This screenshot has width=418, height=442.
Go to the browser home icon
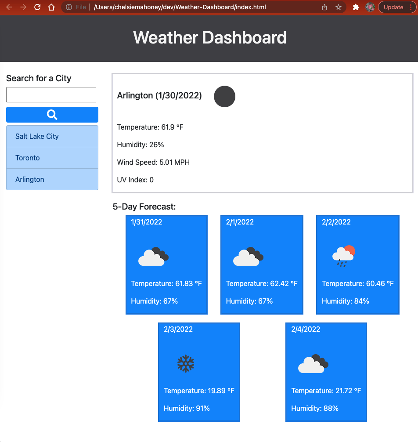(51, 7)
